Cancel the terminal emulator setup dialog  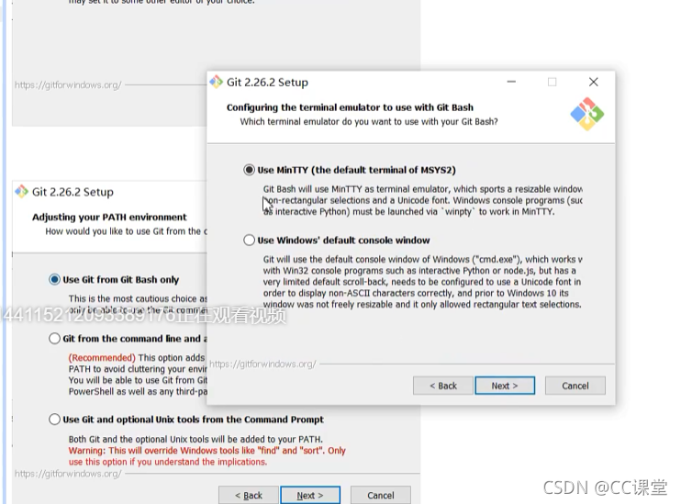[575, 386]
